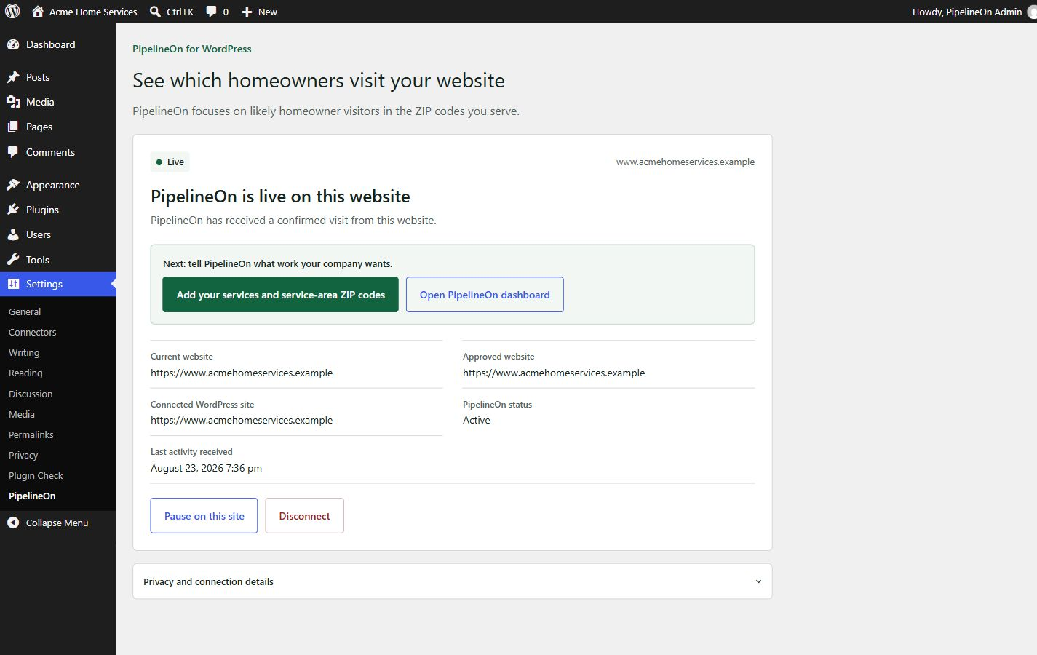
Task: Expand Privacy and connection details chevron
Action: [x=758, y=581]
